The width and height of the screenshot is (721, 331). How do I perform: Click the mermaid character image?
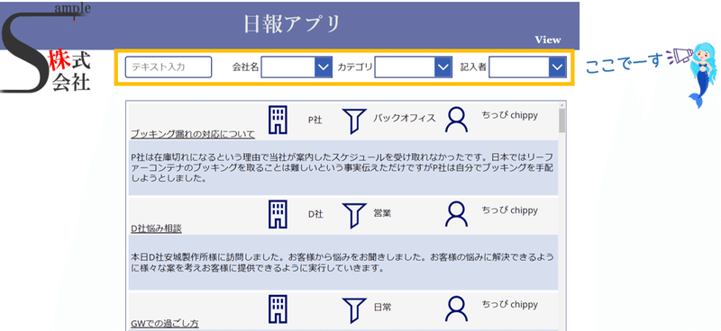tap(703, 75)
